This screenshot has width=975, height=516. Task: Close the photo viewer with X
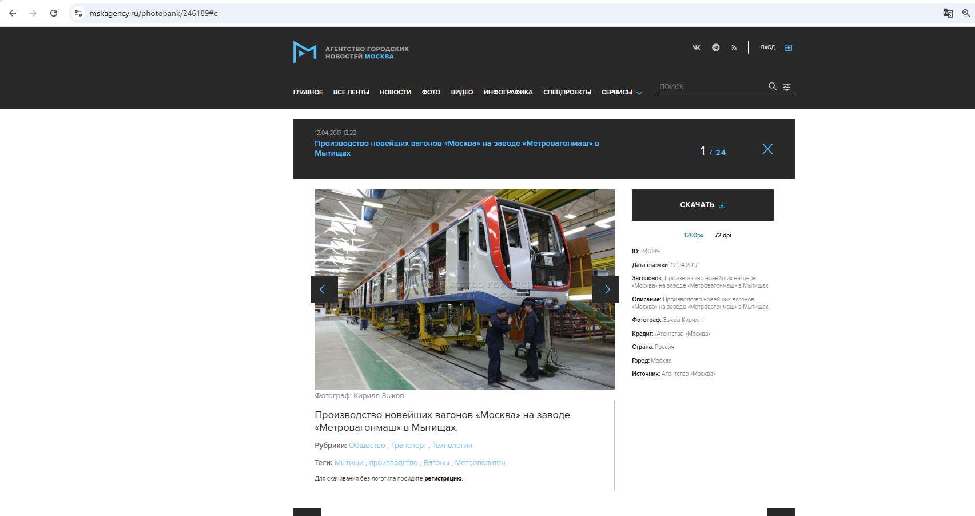click(767, 149)
